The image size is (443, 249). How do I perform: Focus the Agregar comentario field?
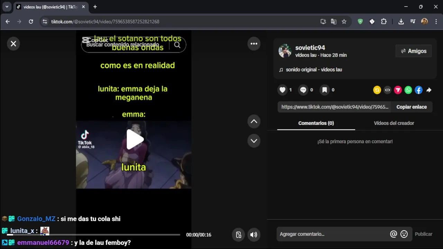pos(332,234)
